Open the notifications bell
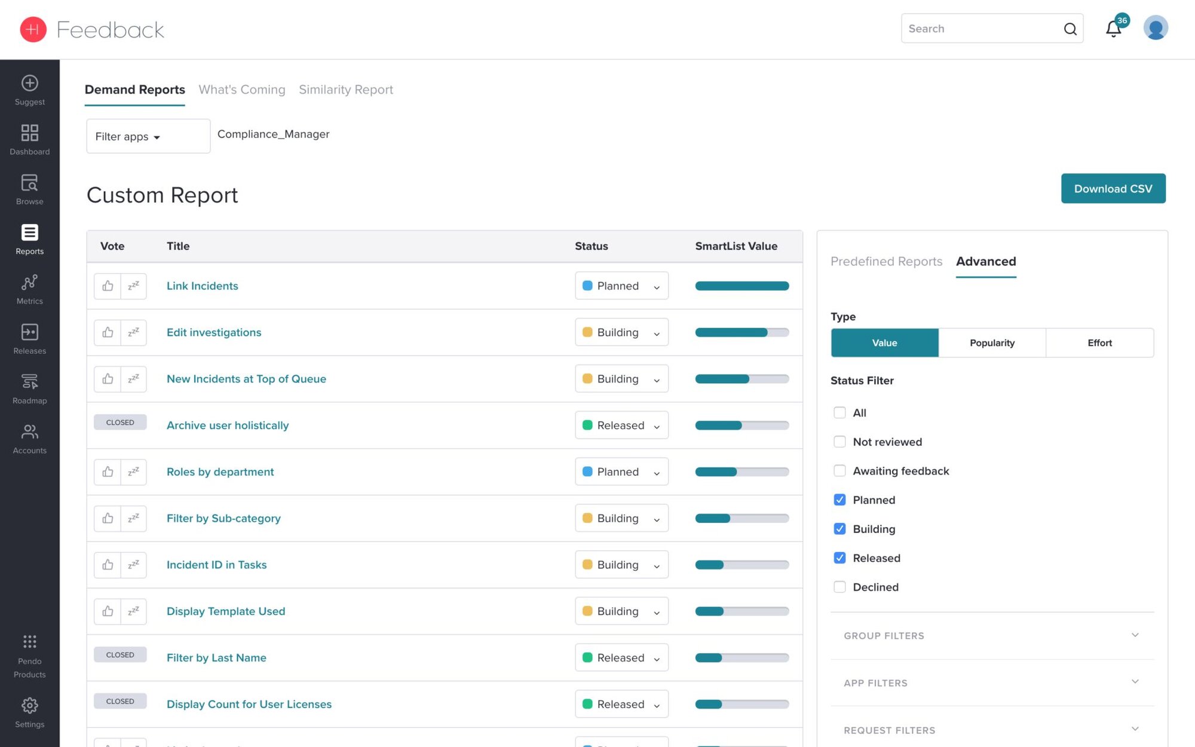 coord(1113,29)
